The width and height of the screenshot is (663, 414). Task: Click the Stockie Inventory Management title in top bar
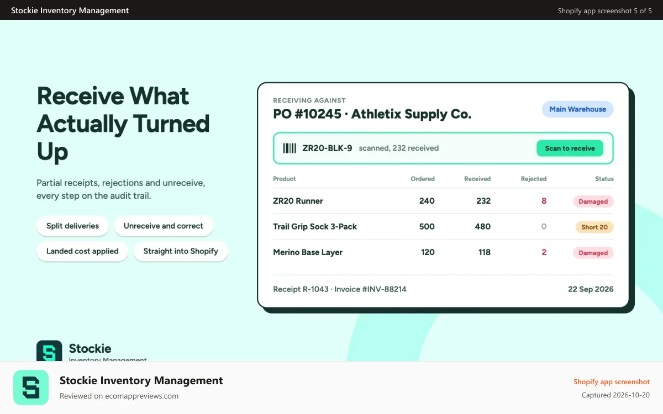point(70,10)
